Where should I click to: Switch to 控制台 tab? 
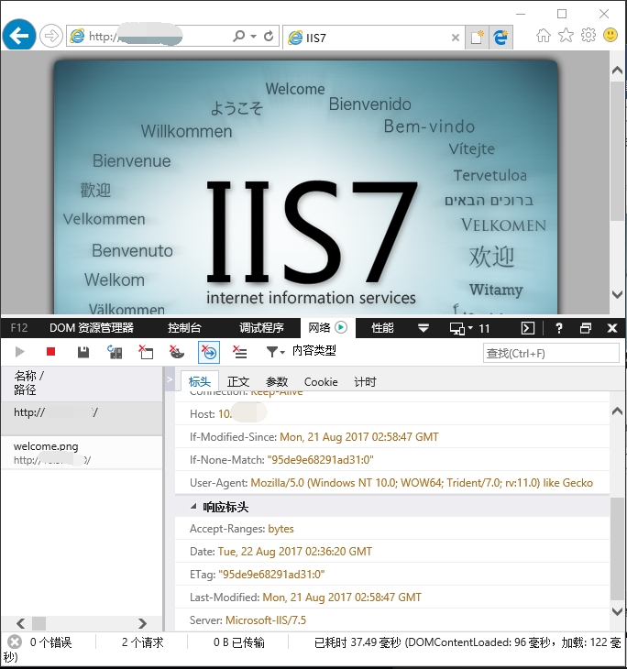pos(184,328)
